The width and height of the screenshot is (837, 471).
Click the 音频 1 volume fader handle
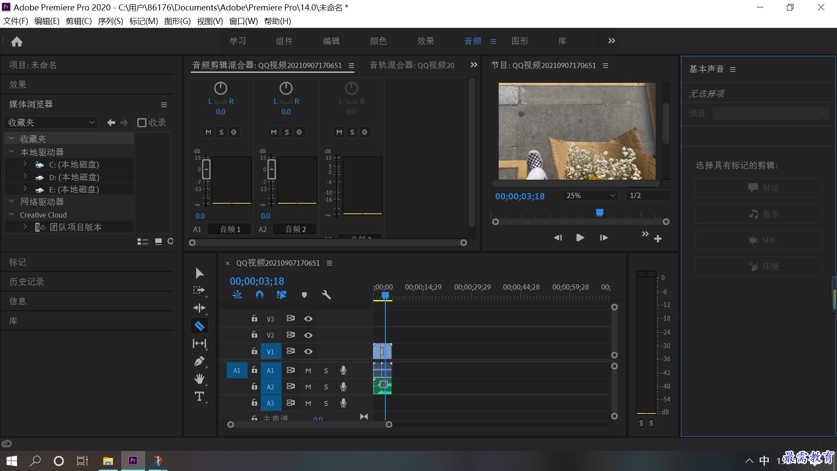206,169
